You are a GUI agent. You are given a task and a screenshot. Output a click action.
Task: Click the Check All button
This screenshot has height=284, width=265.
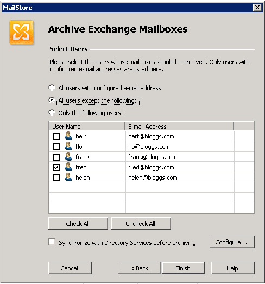(78, 224)
